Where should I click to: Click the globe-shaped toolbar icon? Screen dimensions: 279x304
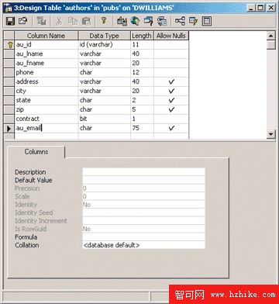[x=135, y=21]
